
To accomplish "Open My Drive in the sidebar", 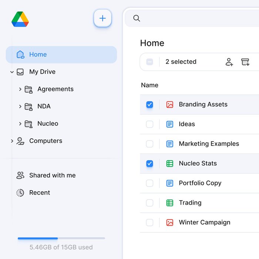I will pyautogui.click(x=42, y=72).
